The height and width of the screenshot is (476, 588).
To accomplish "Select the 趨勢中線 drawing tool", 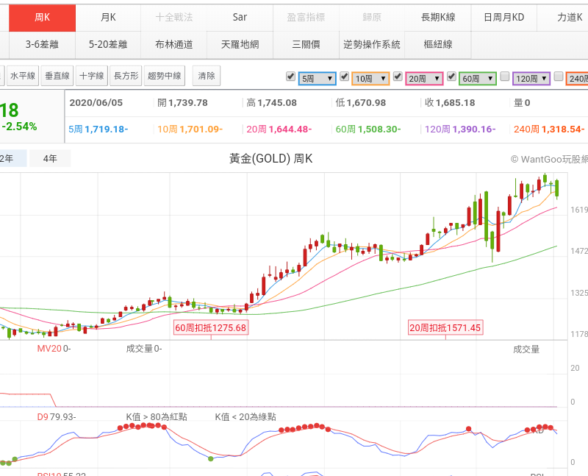I will [165, 76].
